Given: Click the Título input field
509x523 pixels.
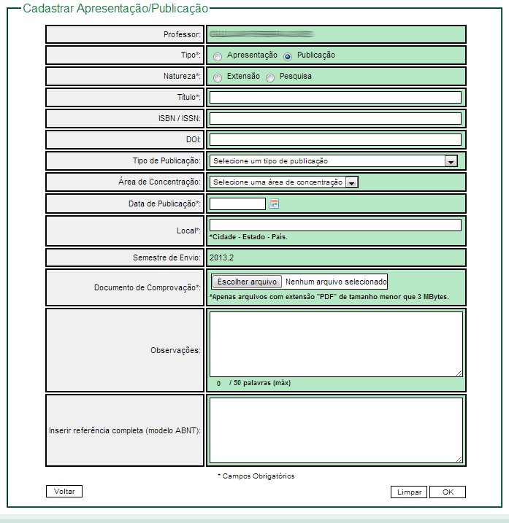Looking at the screenshot, I should (x=335, y=98).
